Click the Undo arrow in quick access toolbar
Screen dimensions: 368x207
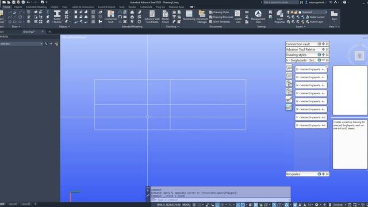pos(28,2)
